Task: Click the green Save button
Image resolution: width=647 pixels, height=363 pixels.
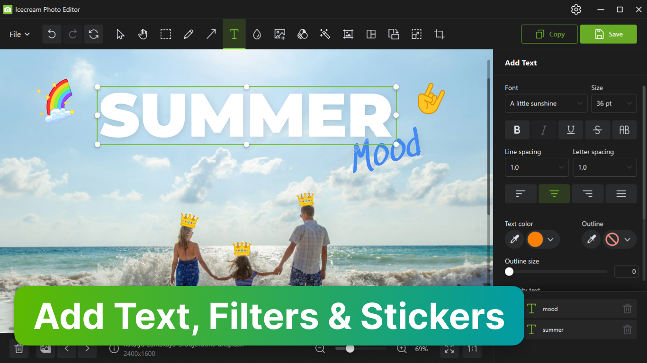Action: click(x=608, y=34)
